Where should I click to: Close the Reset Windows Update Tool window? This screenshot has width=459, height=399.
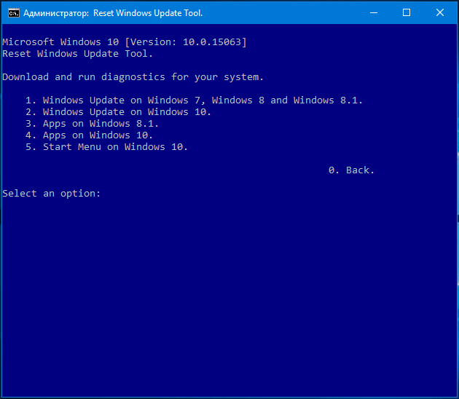coord(439,12)
